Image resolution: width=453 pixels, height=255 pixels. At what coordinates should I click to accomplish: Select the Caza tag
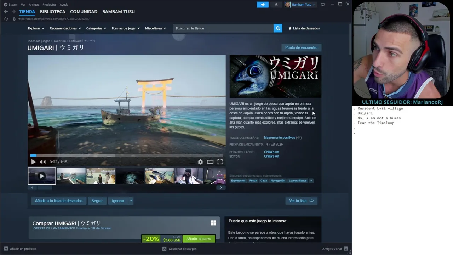click(264, 181)
